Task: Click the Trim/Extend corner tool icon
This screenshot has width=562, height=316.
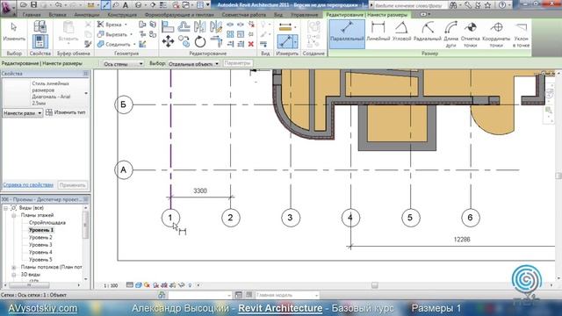Action: click(x=216, y=42)
